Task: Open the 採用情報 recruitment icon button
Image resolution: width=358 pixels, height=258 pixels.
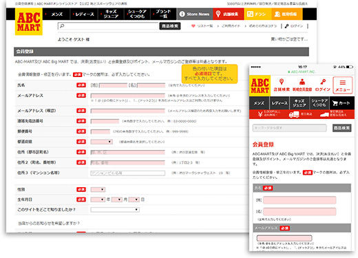Action: [x=287, y=14]
